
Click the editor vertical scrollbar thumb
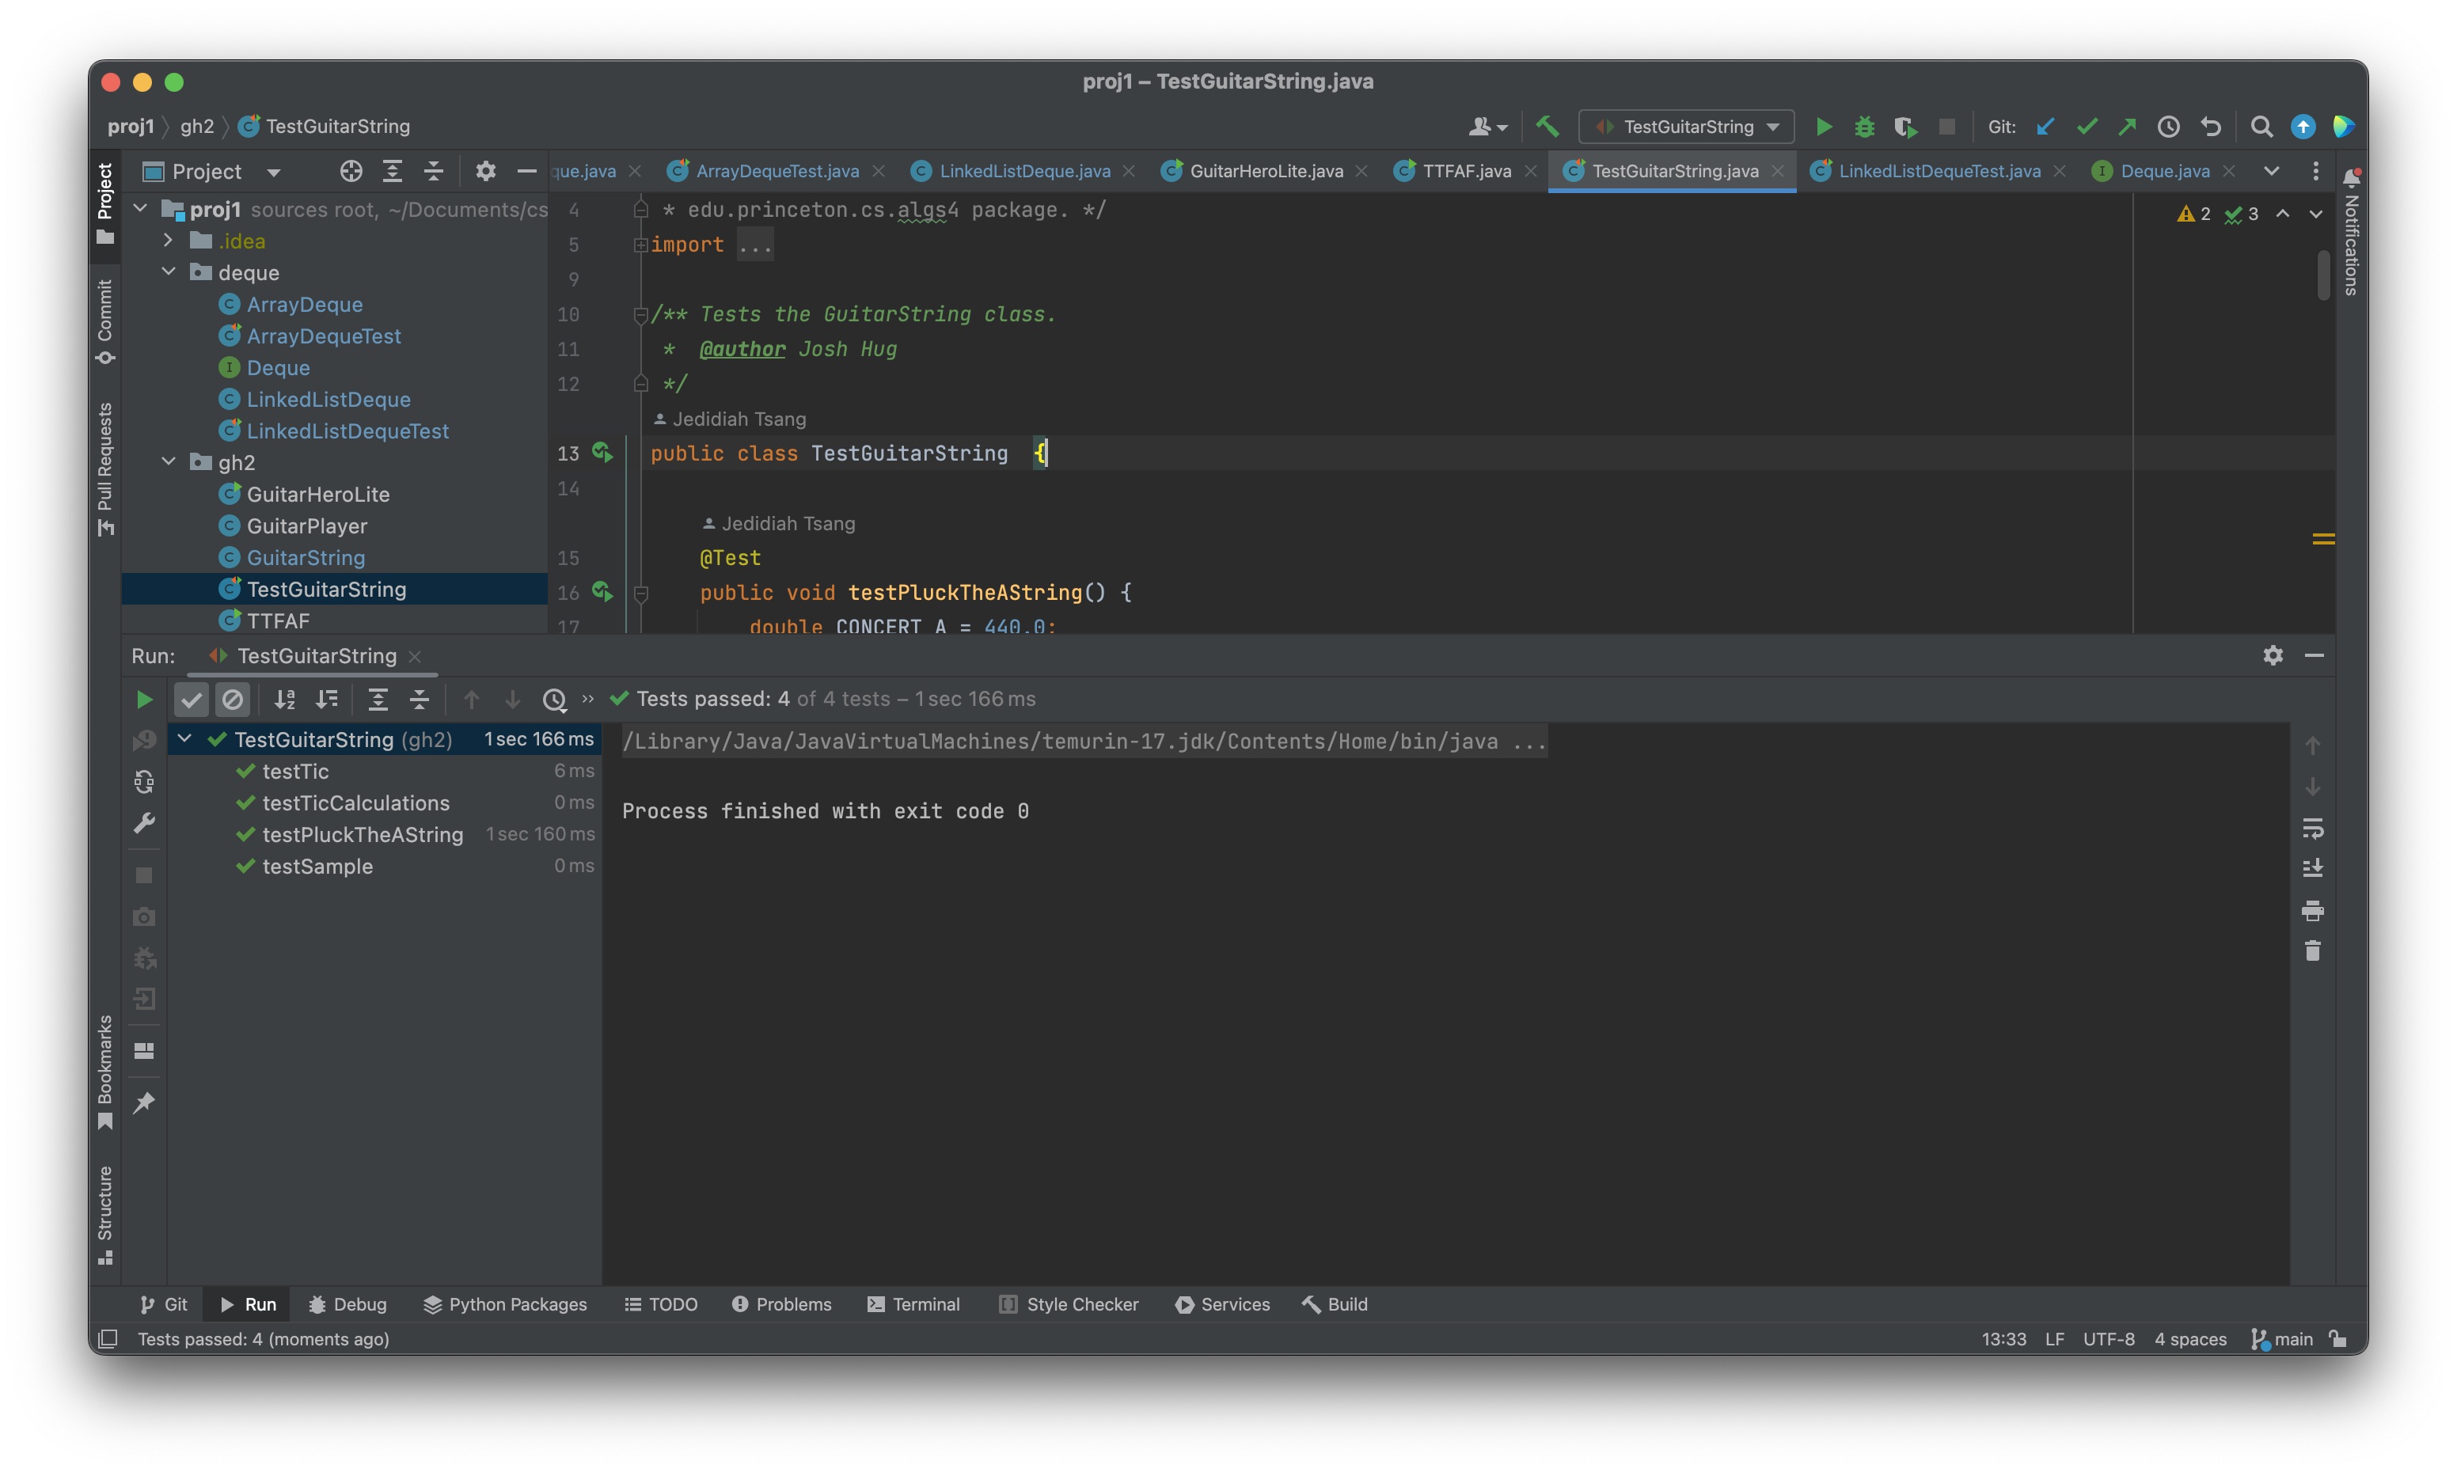coord(2323,275)
